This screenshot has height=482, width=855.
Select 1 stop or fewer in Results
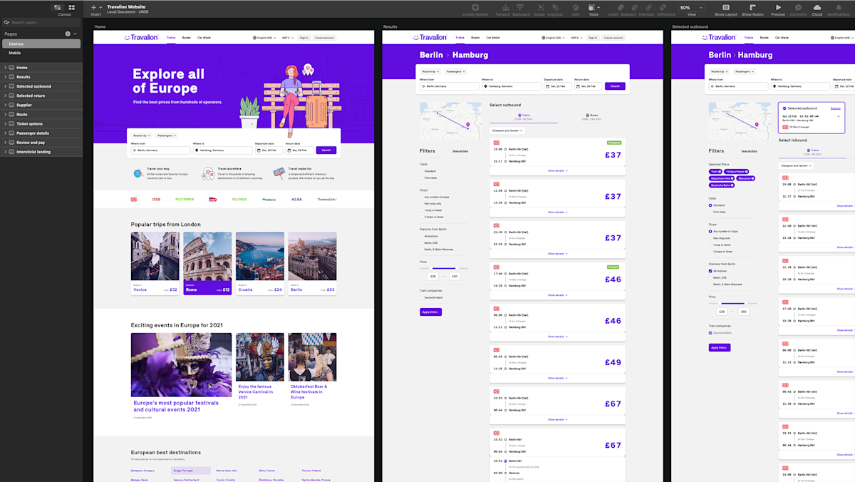tap(422, 210)
